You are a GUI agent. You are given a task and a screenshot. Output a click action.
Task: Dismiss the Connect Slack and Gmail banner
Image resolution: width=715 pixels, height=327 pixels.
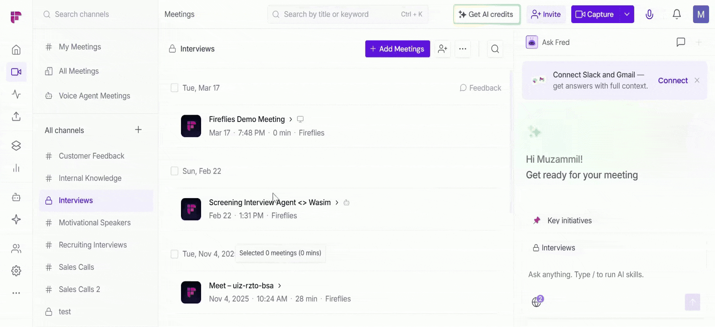pyautogui.click(x=697, y=80)
